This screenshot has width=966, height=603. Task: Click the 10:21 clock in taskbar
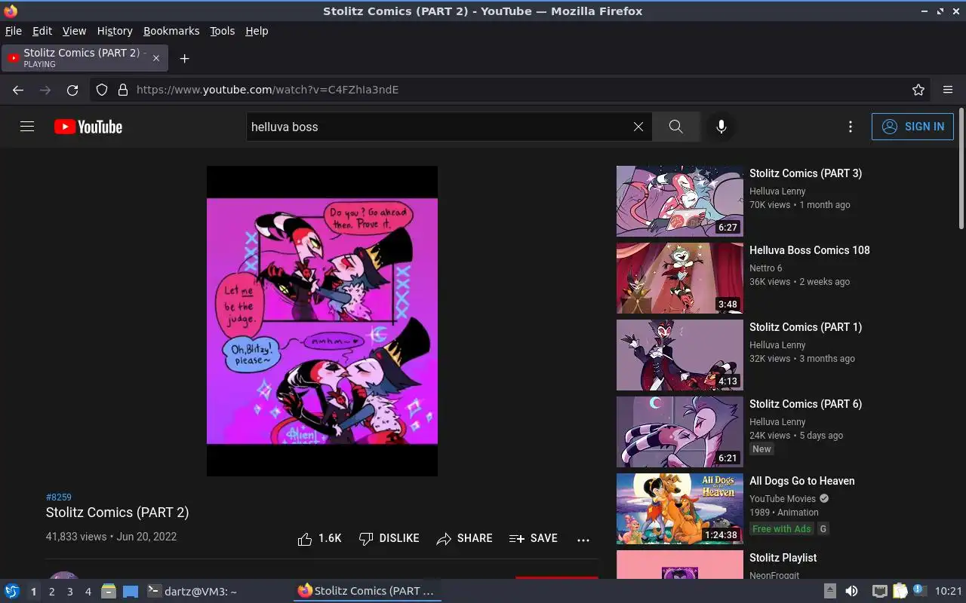tap(949, 592)
